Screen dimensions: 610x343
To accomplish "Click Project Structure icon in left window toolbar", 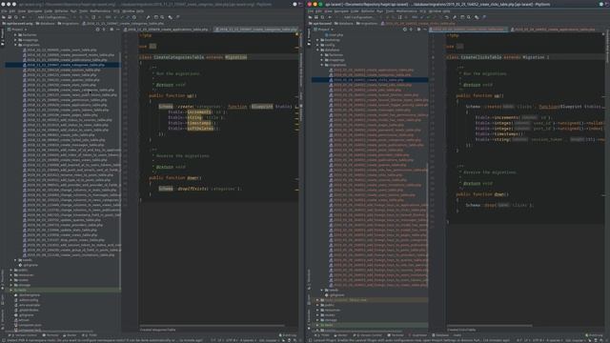I will [x=156, y=17].
